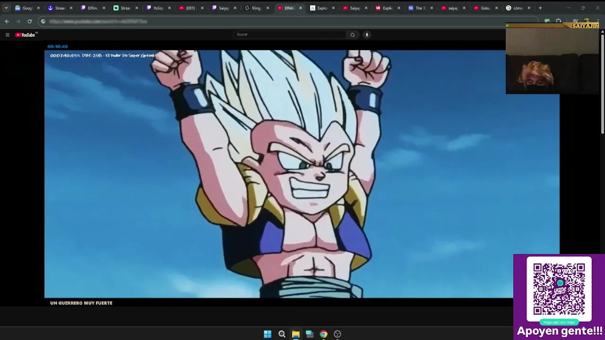605x340 pixels.
Task: Click the SAIYAJIN webcam overlay
Action: coord(552,59)
